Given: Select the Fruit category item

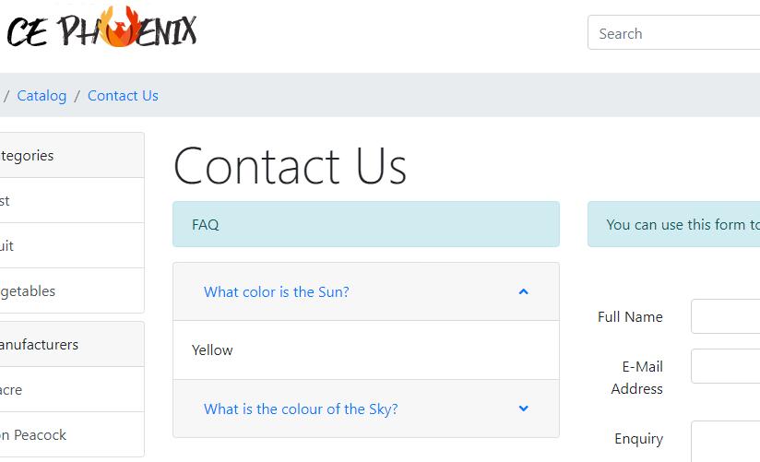Looking at the screenshot, I should 6,246.
